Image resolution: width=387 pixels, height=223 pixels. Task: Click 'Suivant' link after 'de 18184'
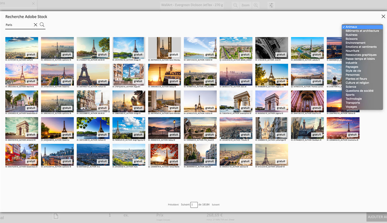click(x=215, y=205)
